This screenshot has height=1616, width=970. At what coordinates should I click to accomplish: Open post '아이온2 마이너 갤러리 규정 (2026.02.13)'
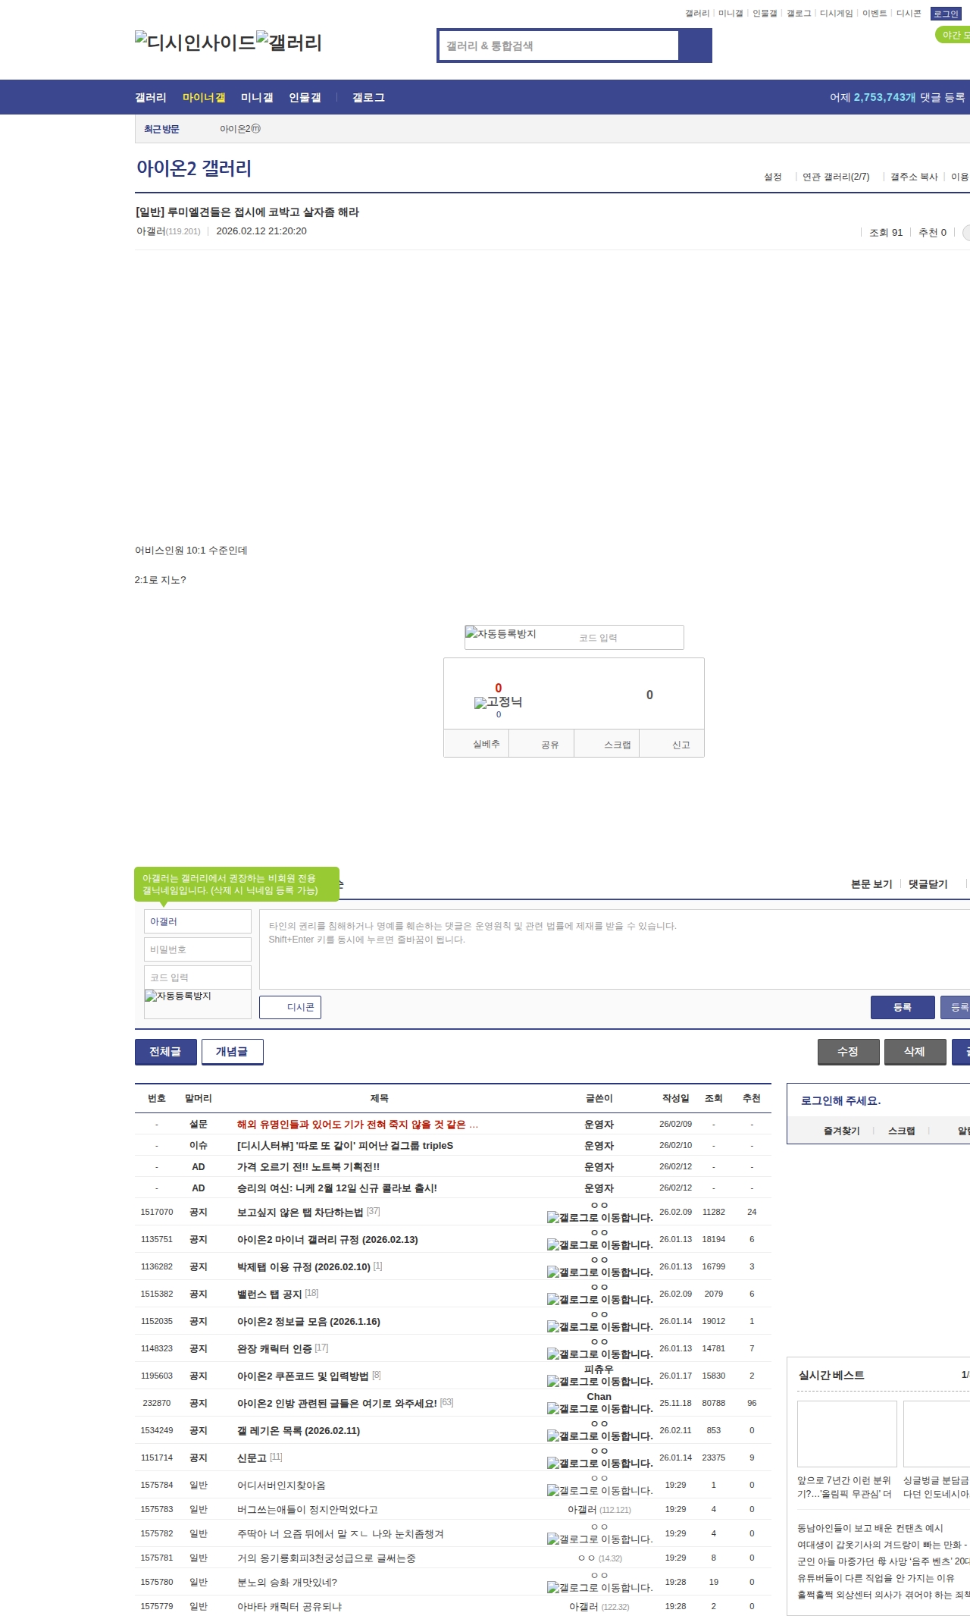click(x=327, y=1239)
